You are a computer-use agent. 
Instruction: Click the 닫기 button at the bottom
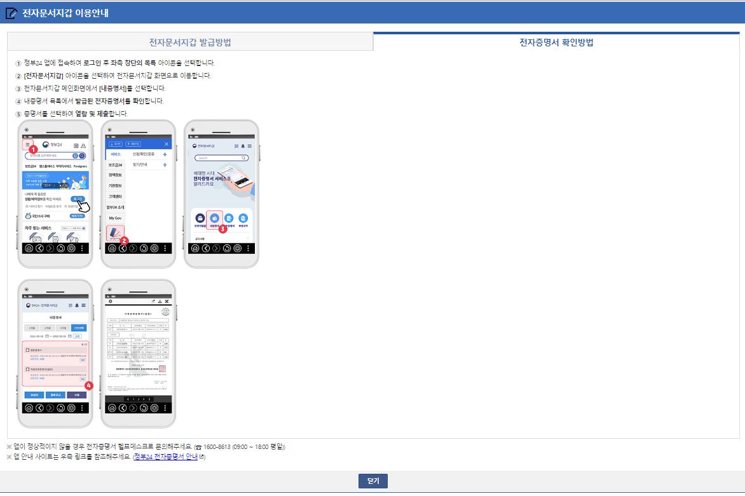(x=372, y=481)
